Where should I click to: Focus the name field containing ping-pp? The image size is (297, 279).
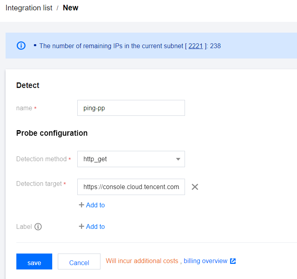pos(131,108)
